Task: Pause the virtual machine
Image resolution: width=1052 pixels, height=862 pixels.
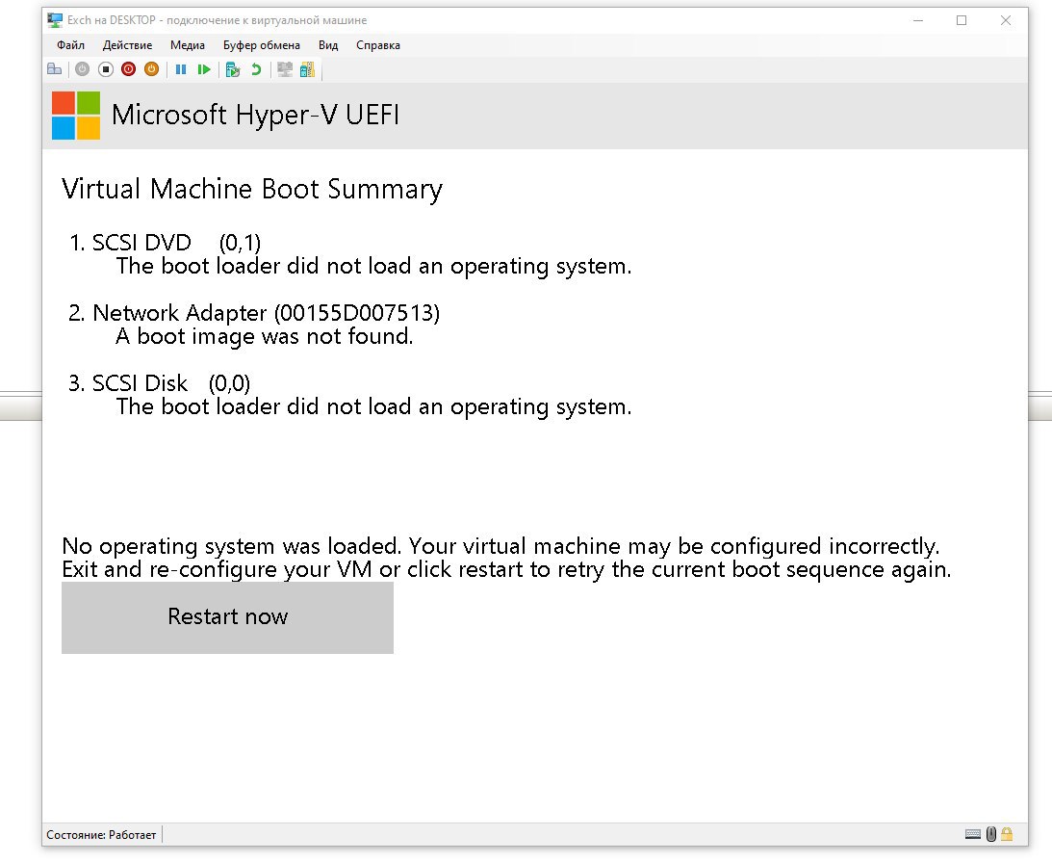Action: (181, 69)
